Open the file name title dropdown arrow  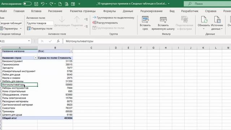pos(169,4)
